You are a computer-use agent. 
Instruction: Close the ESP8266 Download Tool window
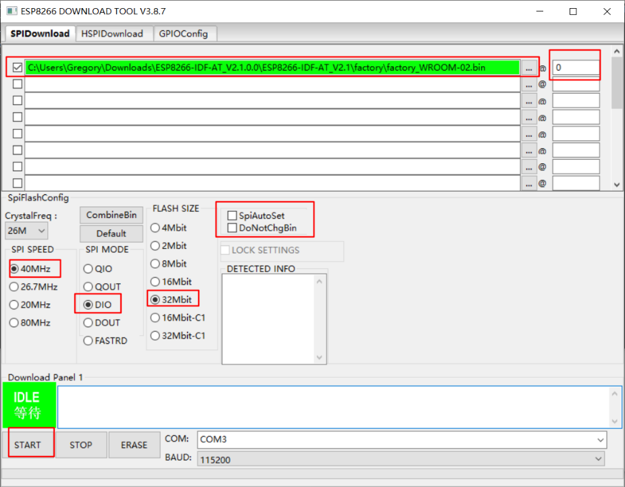[x=607, y=11]
